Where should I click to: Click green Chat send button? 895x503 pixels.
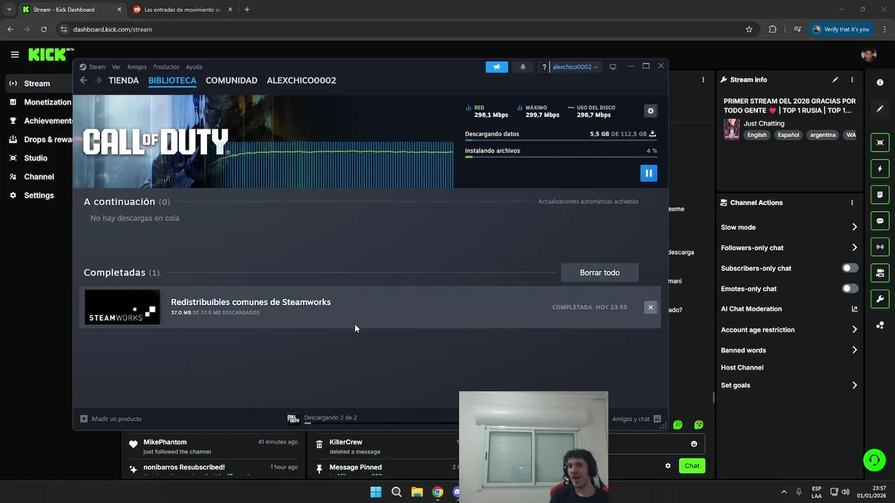point(692,466)
